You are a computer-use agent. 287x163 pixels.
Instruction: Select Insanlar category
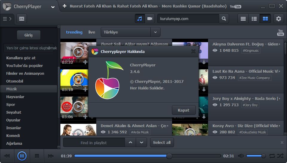13,128
